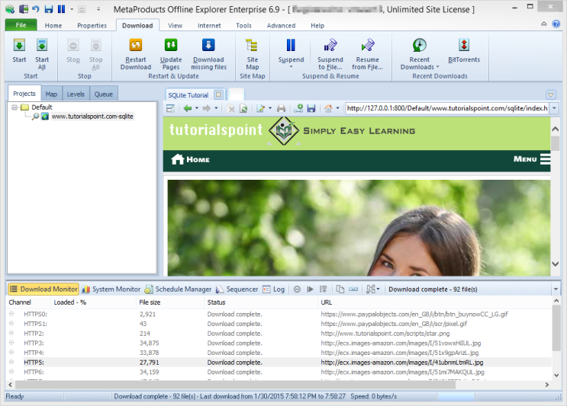Click Save icon in quick access toolbar
The width and height of the screenshot is (567, 406).
click(x=48, y=9)
